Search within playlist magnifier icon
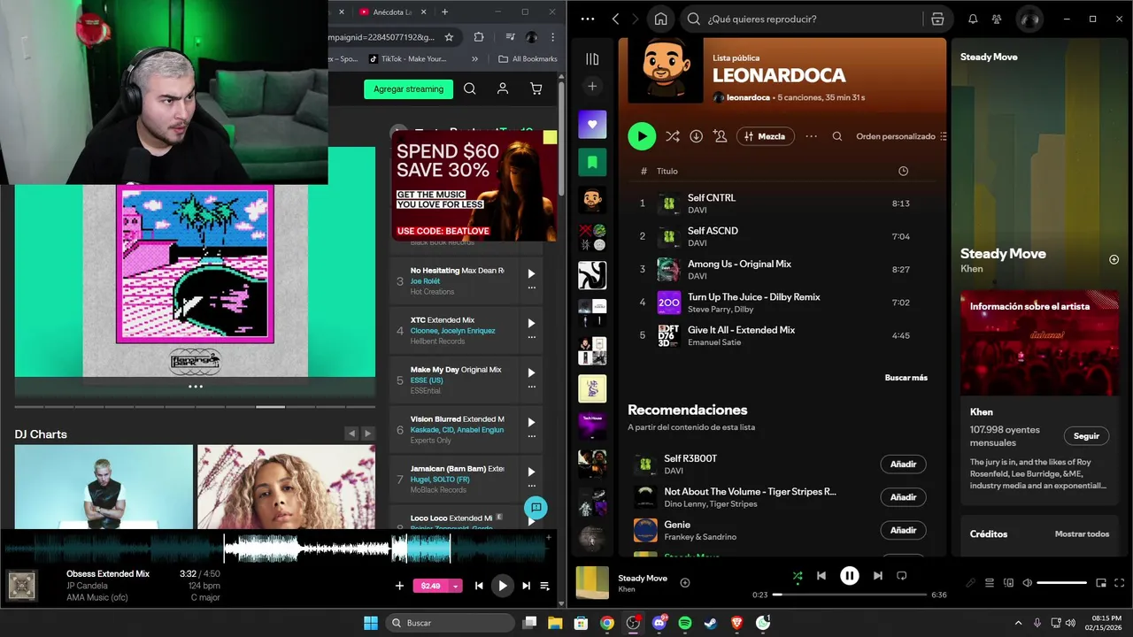Image resolution: width=1133 pixels, height=637 pixels. 836,136
